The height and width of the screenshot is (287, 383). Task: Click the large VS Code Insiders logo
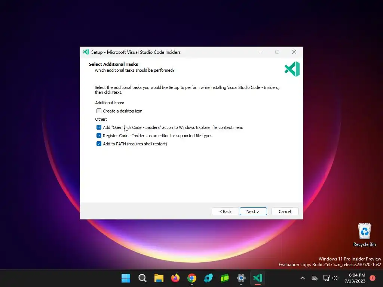[x=292, y=69]
